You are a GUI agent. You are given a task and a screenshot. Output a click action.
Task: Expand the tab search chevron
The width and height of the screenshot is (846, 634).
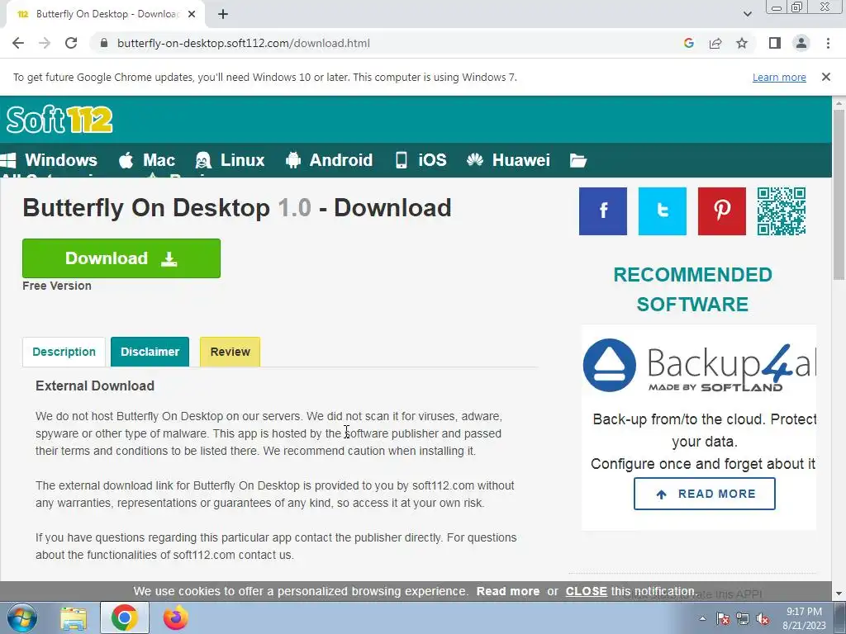[747, 14]
